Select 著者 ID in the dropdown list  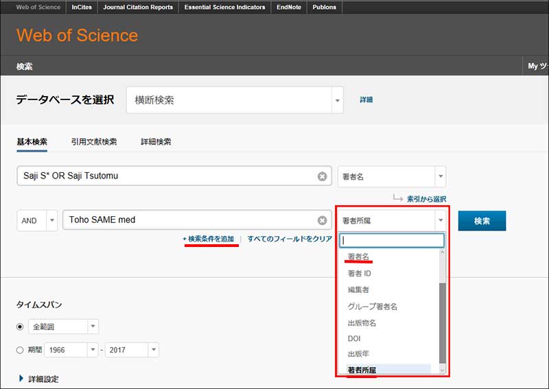point(359,273)
